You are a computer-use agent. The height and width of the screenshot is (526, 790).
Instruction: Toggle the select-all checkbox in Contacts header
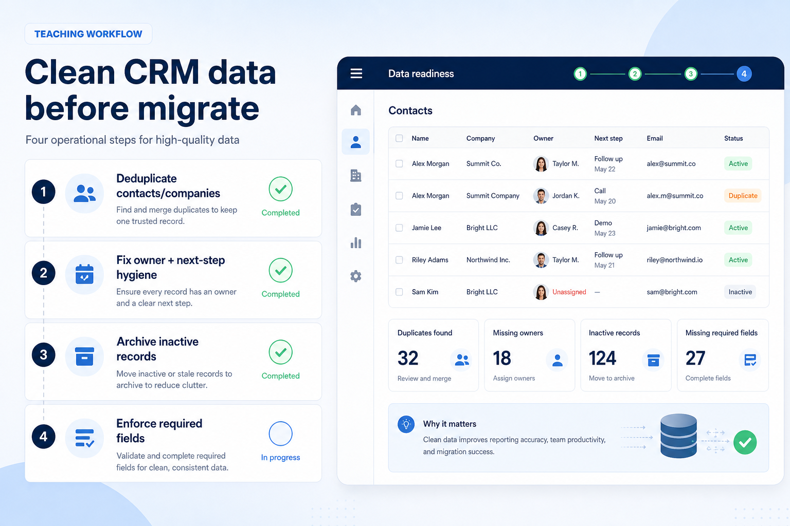pos(399,138)
